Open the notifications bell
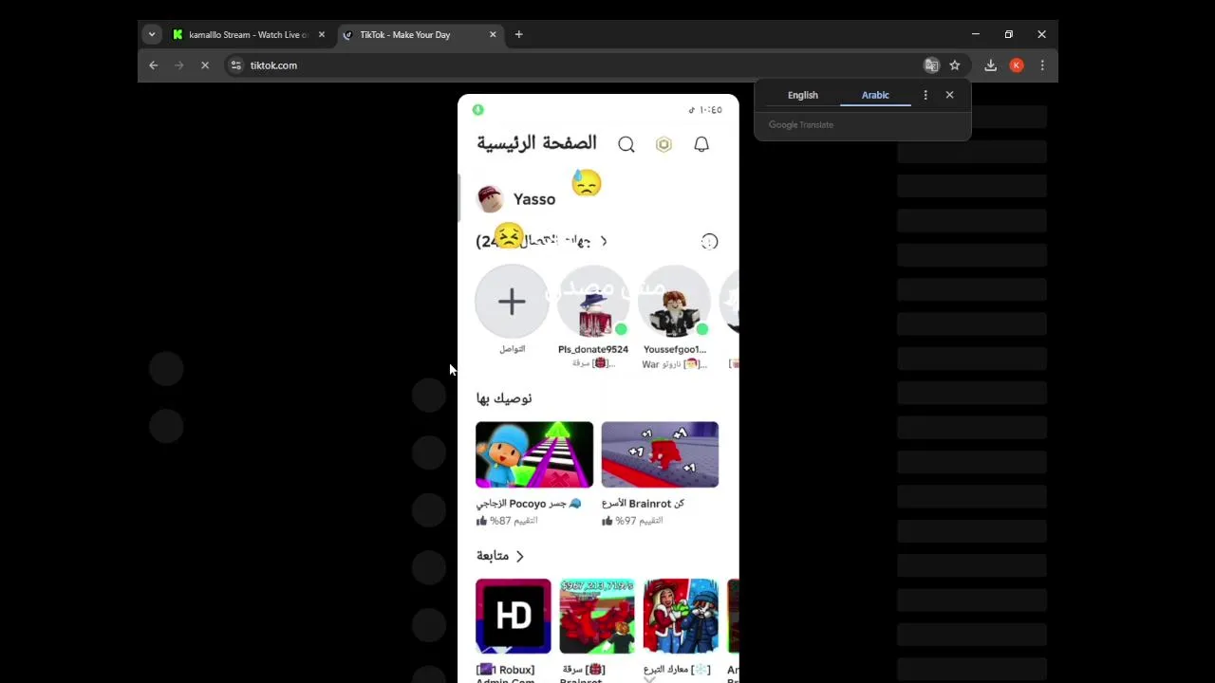Screen dimensions: 1215x683 (x=701, y=144)
